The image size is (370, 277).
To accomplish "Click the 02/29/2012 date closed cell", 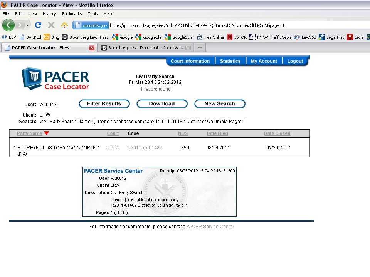I will click(278, 148).
